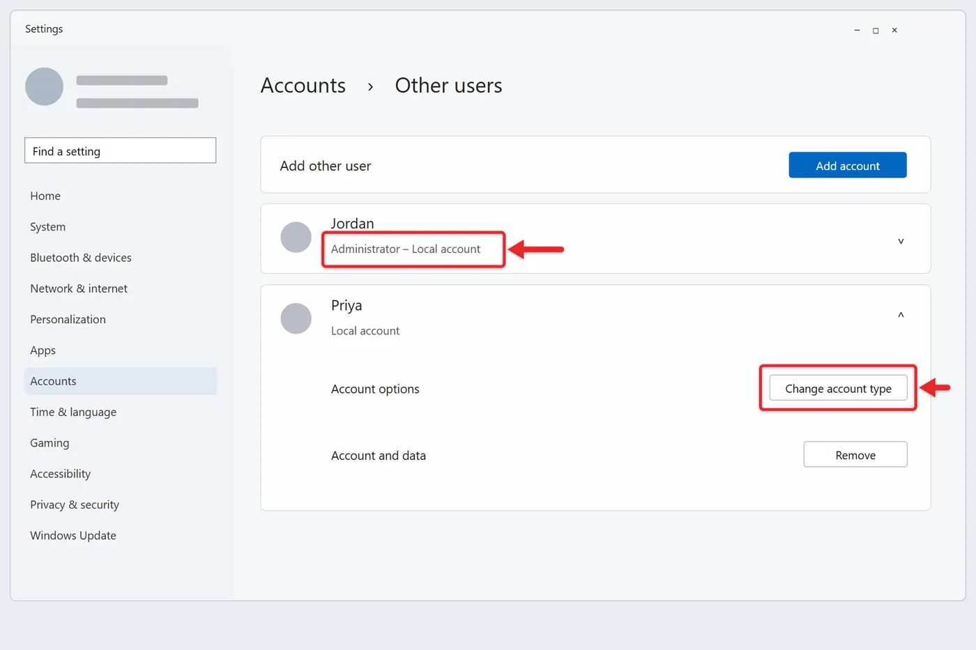Click the Find a setting search box
976x650 pixels.
121,150
